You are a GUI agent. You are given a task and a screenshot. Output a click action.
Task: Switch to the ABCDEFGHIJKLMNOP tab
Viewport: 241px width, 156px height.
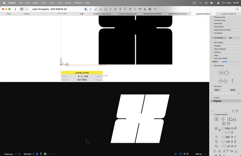153,14
